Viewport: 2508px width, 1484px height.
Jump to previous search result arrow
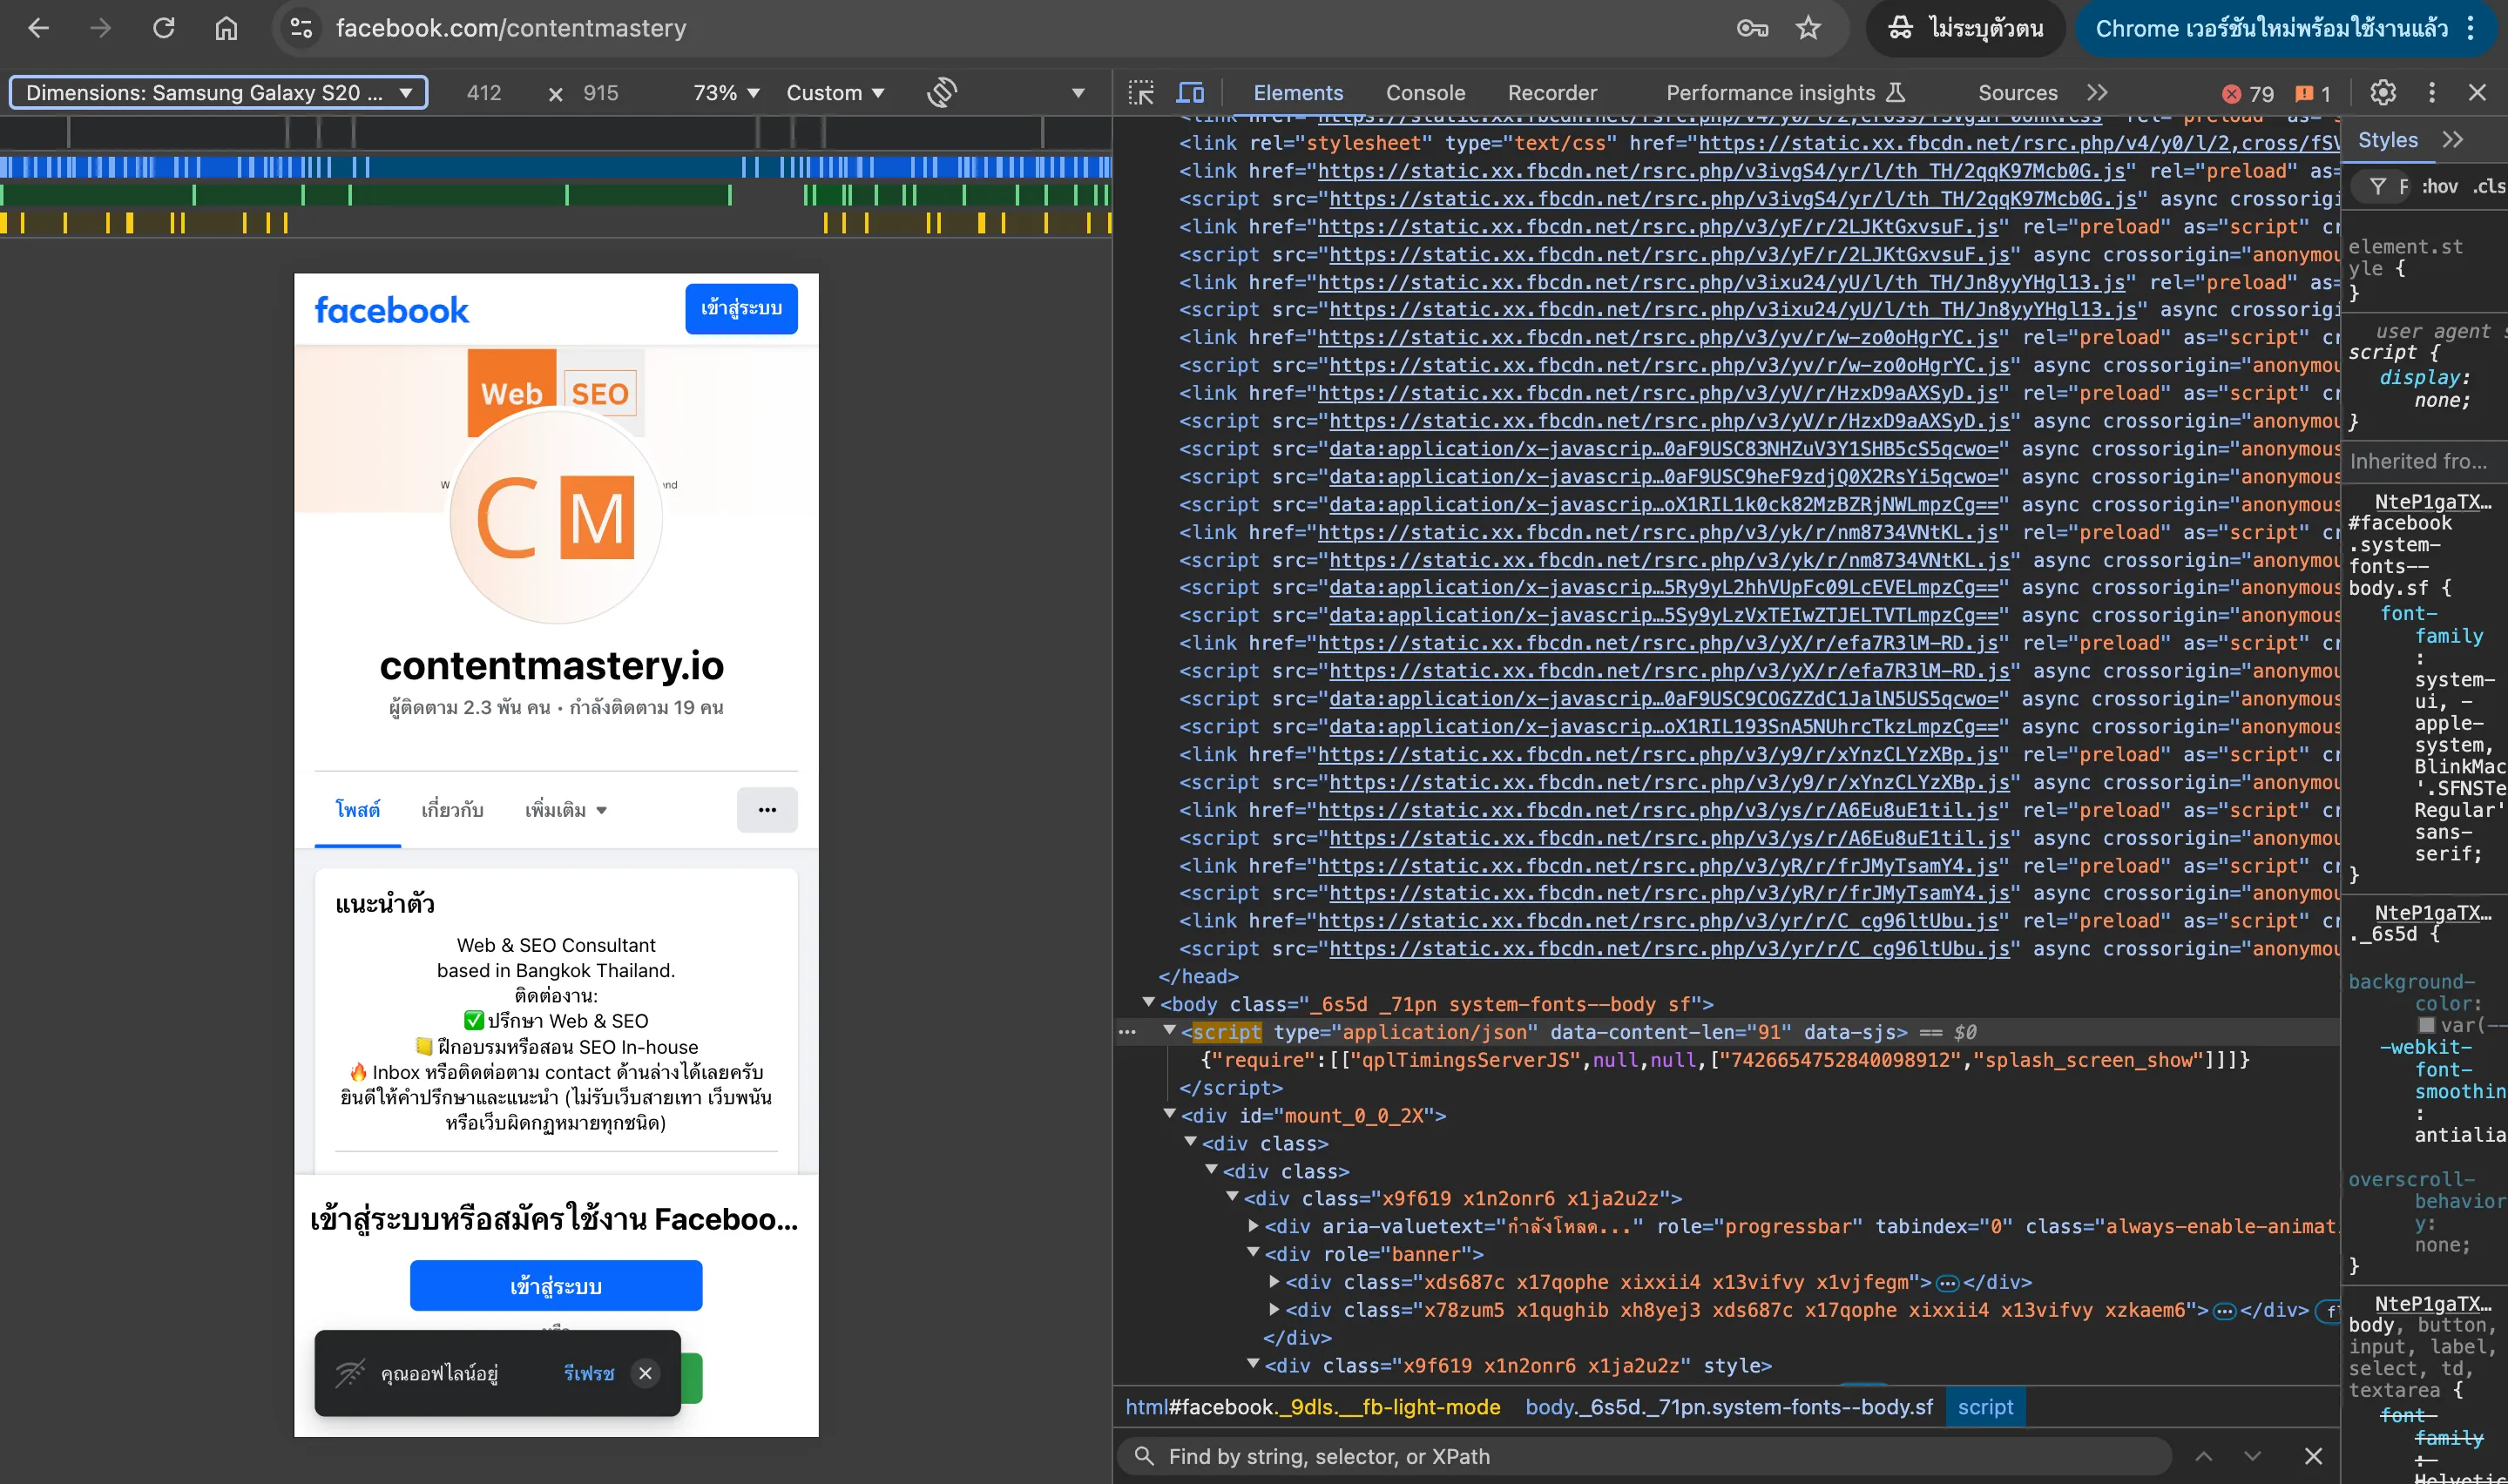pyautogui.click(x=2204, y=1456)
